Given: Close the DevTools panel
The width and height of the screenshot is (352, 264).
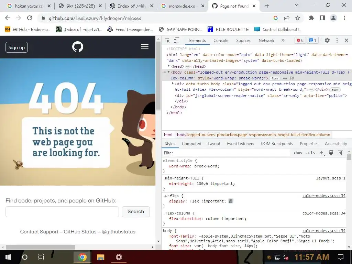Looking at the screenshot, I should 346,41.
